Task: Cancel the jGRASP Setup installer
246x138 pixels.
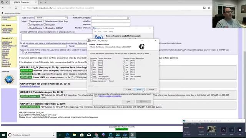Action: (x=151, y=90)
